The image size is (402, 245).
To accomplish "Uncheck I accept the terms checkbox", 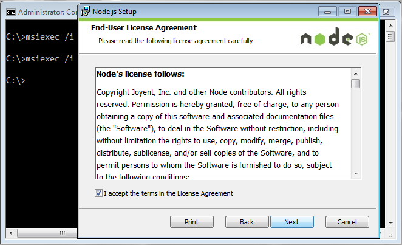I will (x=98, y=193).
